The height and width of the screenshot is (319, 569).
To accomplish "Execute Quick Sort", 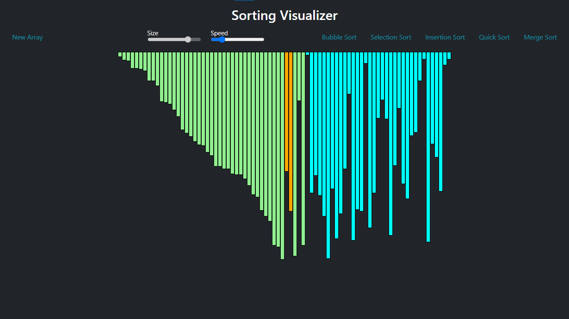I will coord(494,37).
